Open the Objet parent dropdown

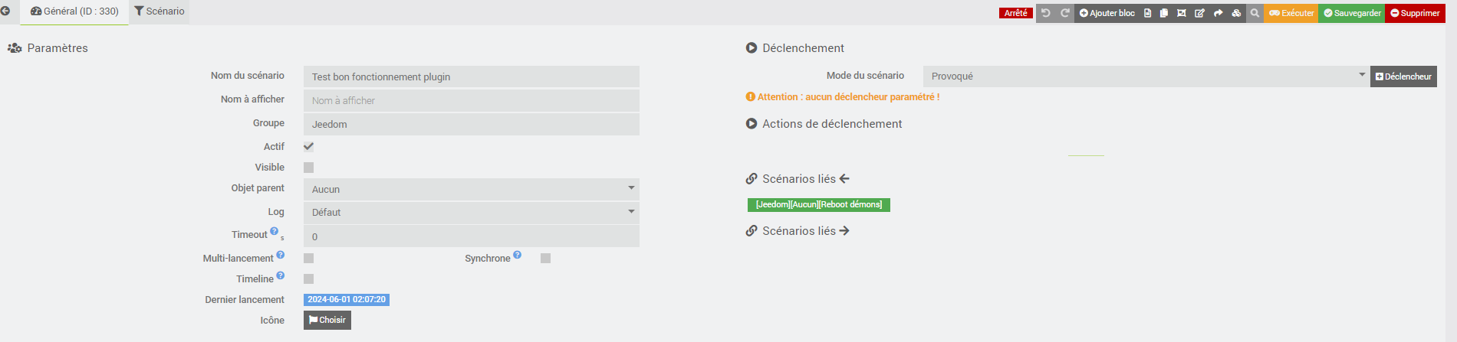point(471,189)
